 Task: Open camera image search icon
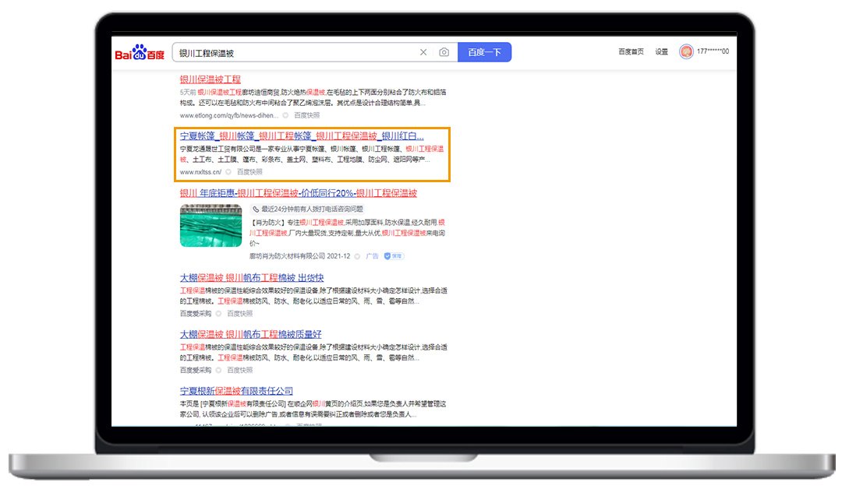pyautogui.click(x=444, y=52)
